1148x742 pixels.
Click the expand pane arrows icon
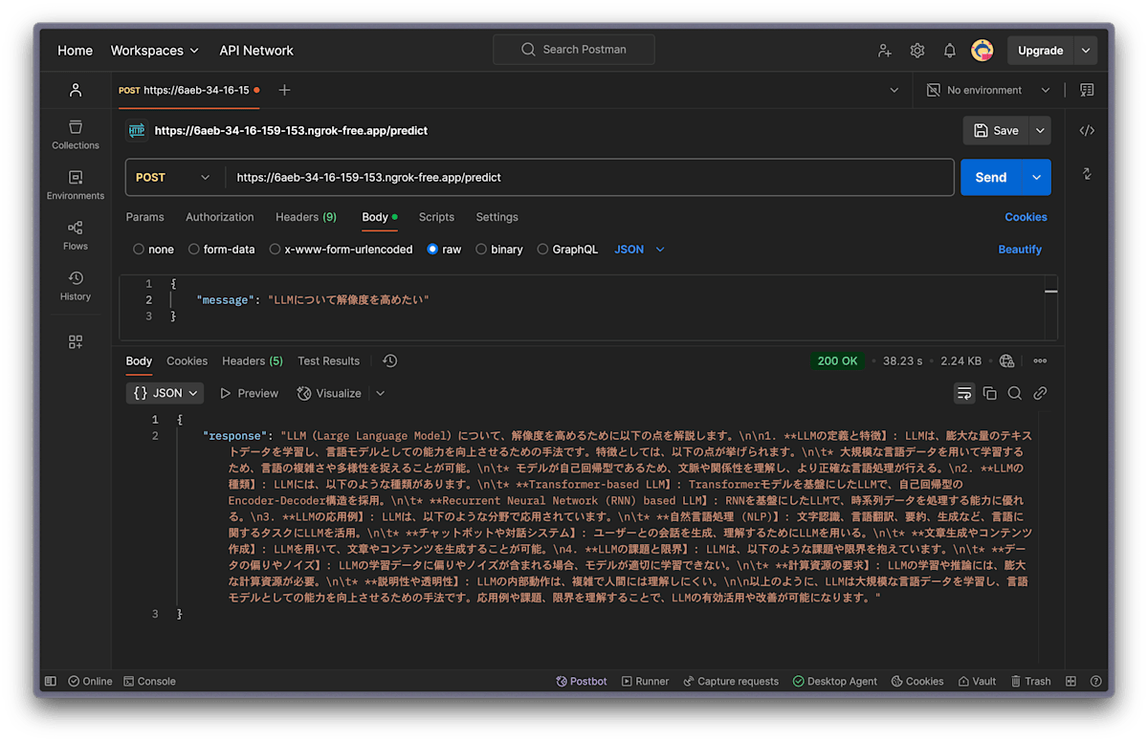click(1087, 173)
